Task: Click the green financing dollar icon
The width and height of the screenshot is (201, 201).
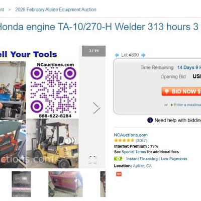Action: (118, 158)
